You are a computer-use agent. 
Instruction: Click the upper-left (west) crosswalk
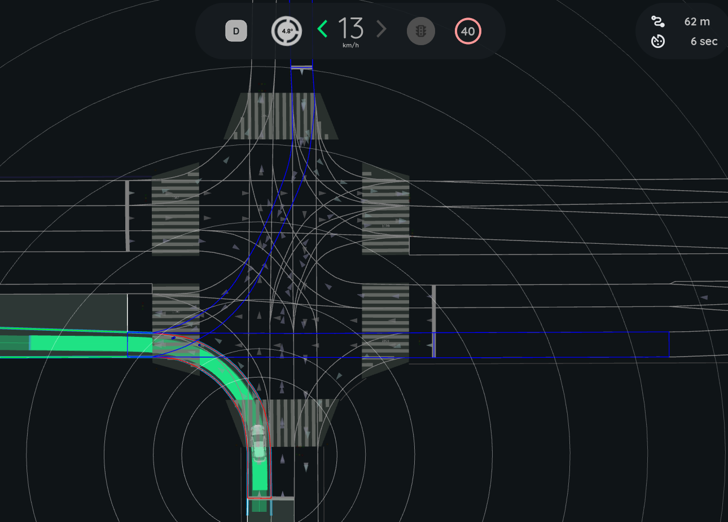175,210
